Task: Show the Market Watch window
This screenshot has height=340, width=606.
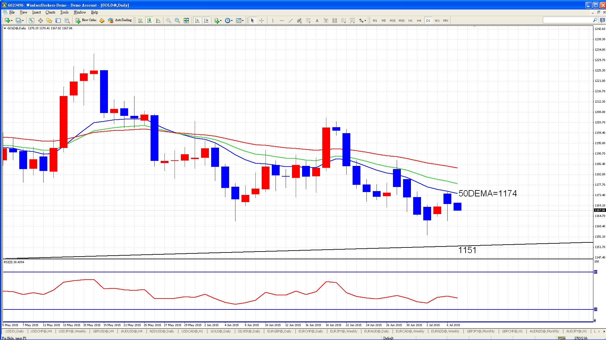Action: tap(32, 20)
